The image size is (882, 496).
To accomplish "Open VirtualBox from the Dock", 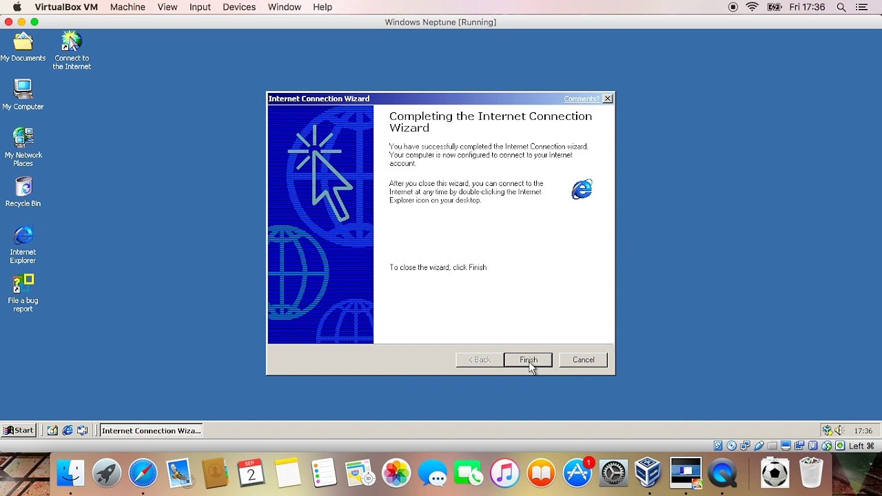I will pyautogui.click(x=649, y=474).
